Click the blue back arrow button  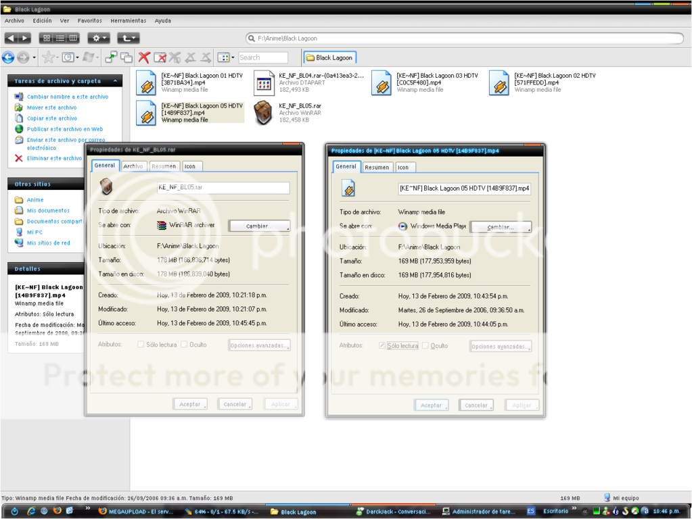coord(8,58)
